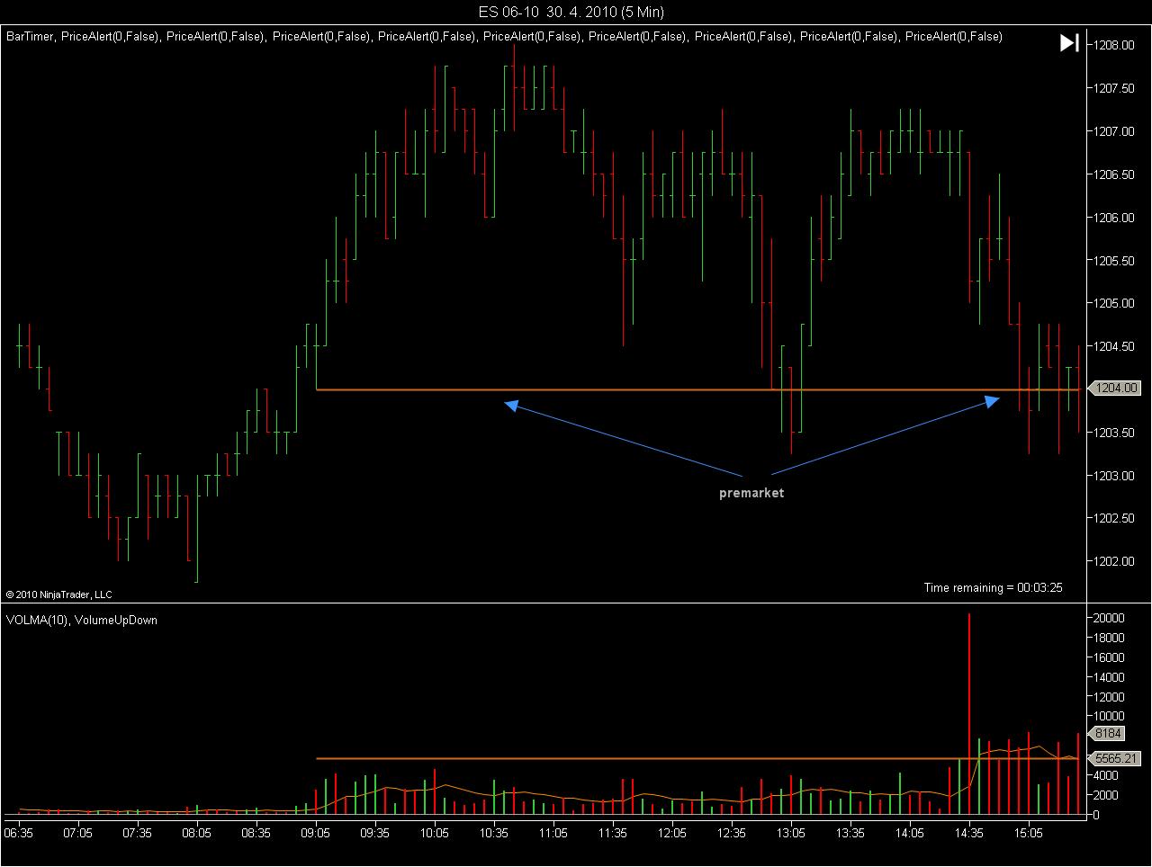Click the 1207.50 price axis label
1152x867 pixels.
coord(1114,88)
